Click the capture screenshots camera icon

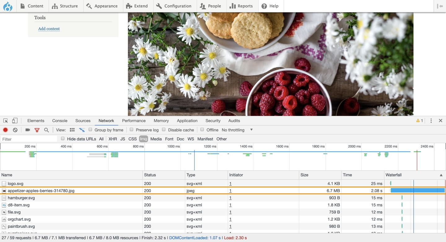click(28, 130)
